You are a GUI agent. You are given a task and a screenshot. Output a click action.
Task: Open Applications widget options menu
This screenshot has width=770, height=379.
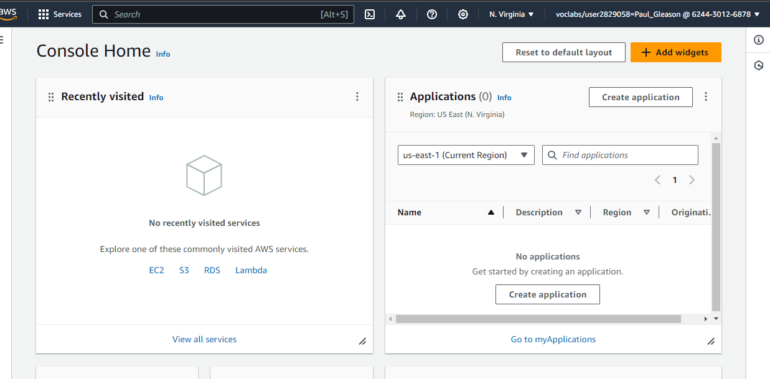point(706,96)
